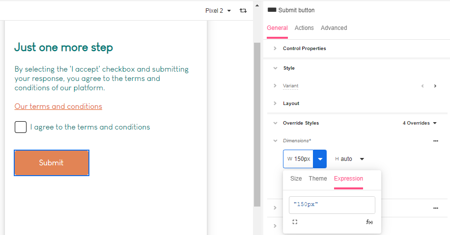Click the Submit button widget icon
This screenshot has width=450, height=235.
pyautogui.click(x=272, y=10)
